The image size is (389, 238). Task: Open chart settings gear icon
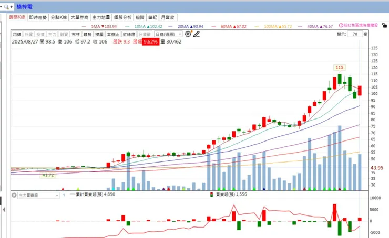tap(188, 34)
